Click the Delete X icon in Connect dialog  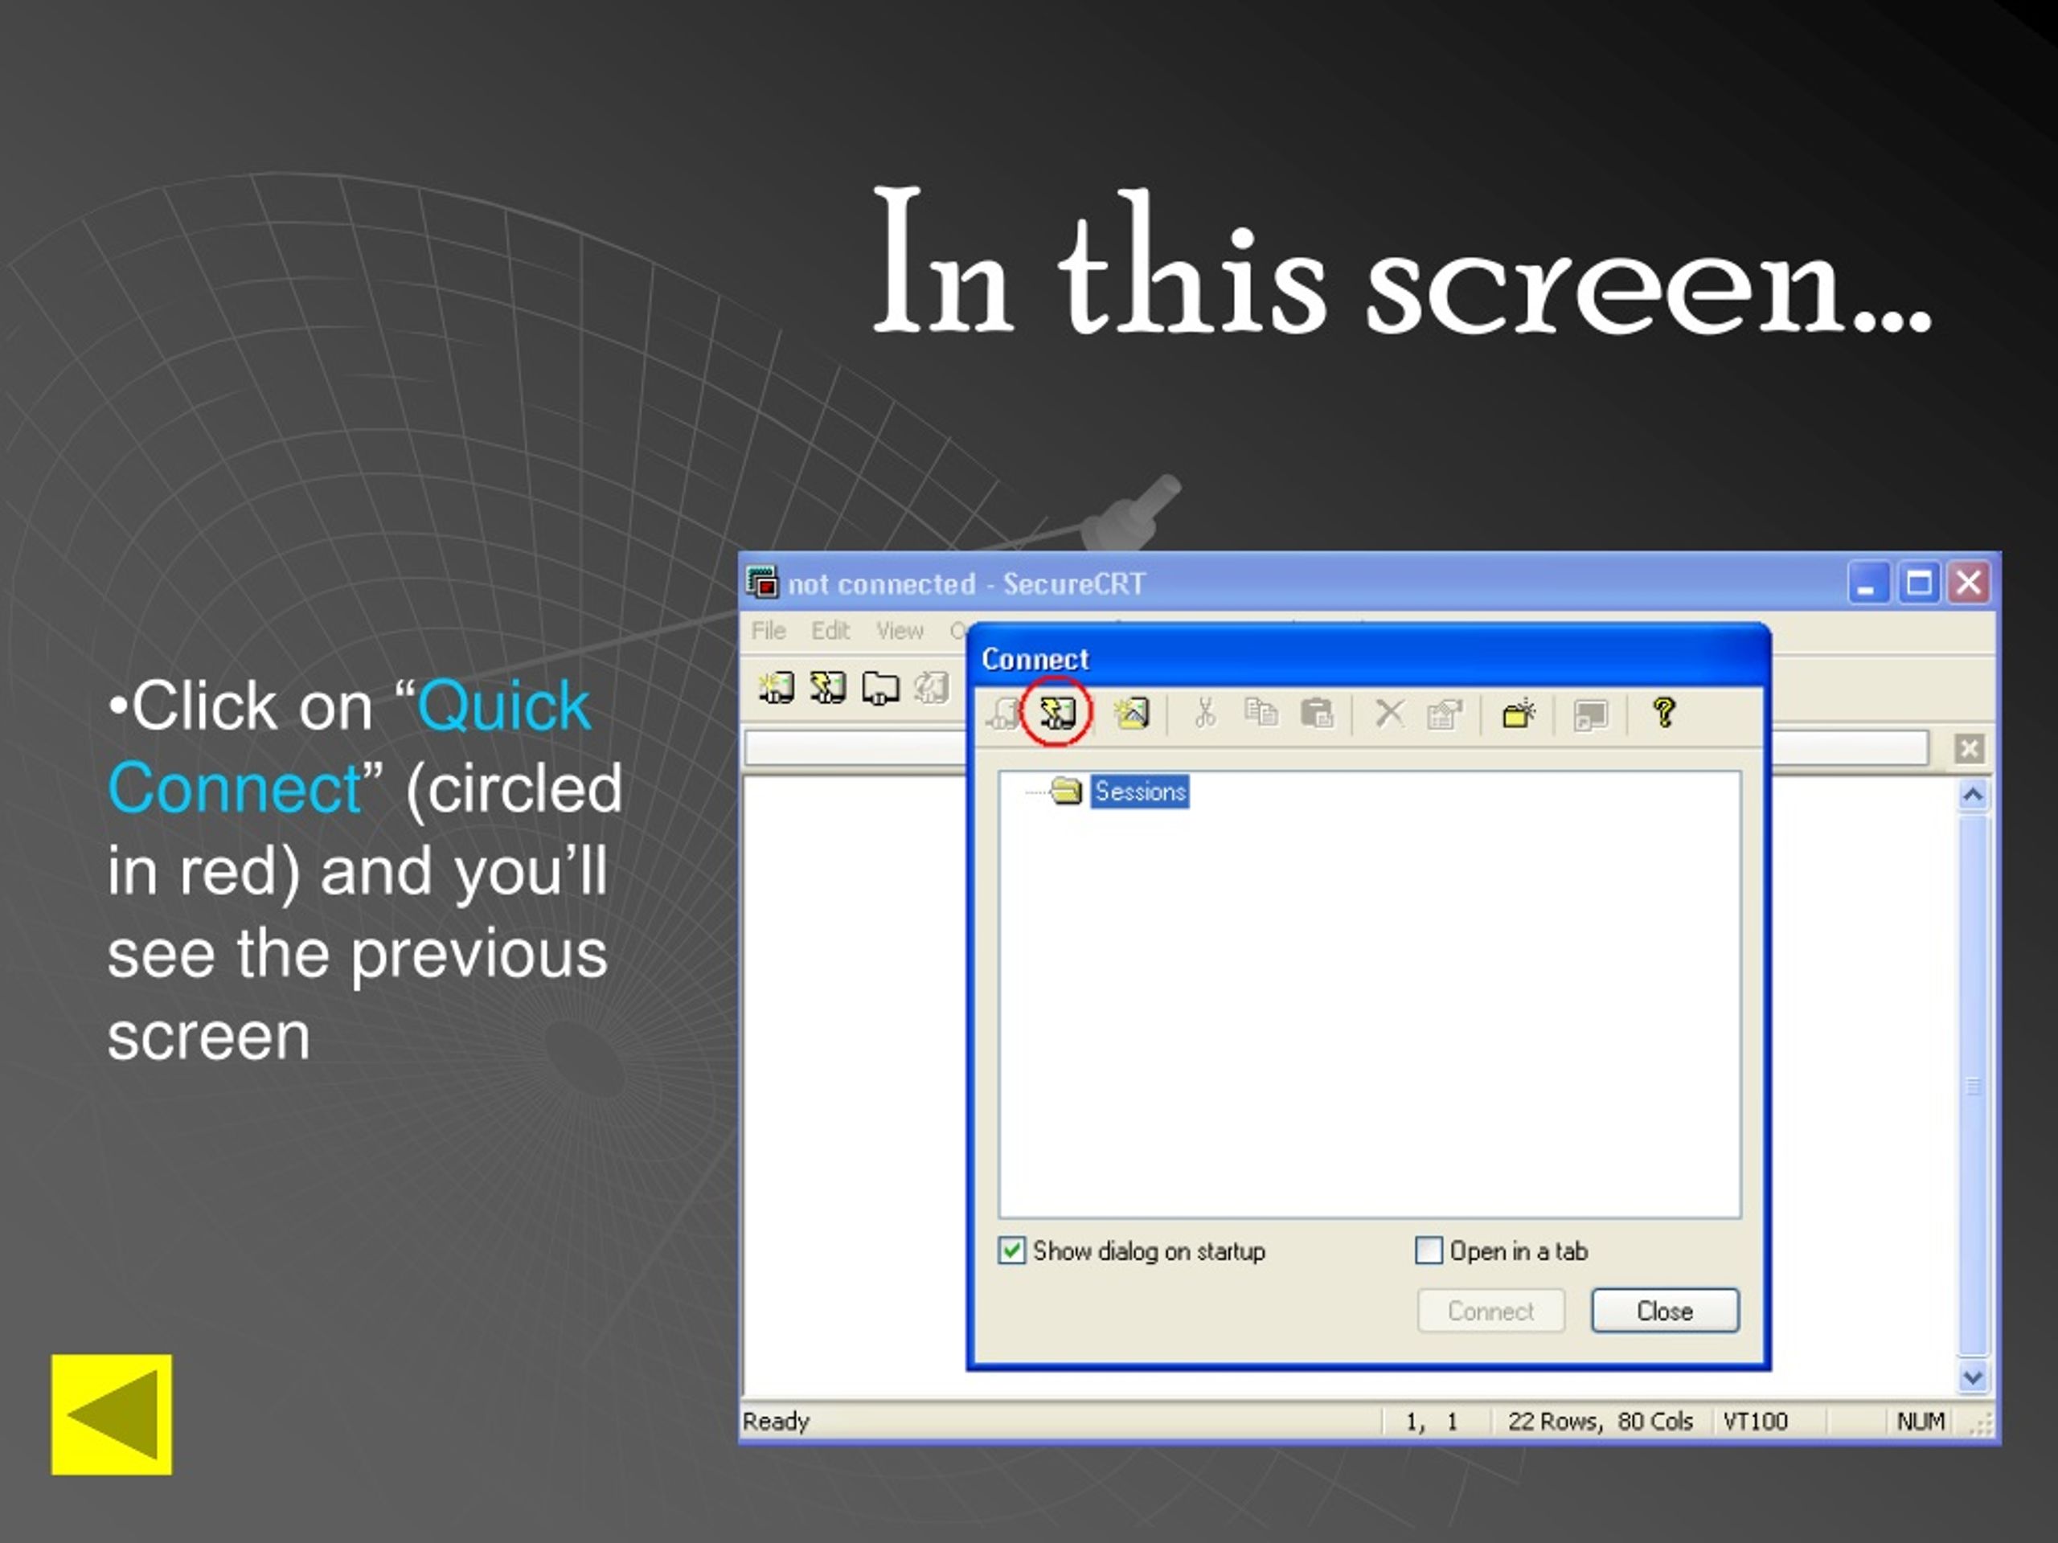[1389, 714]
